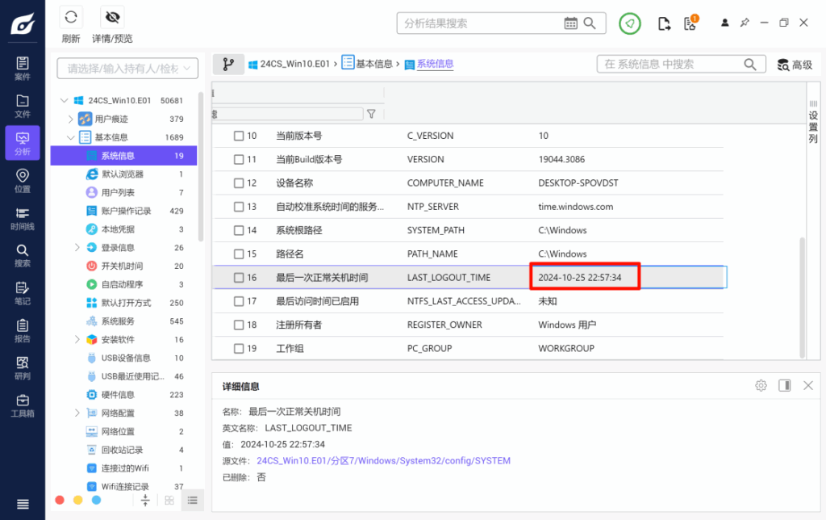
Task: Expand the 安装软件 tree node
Action: [x=76, y=339]
